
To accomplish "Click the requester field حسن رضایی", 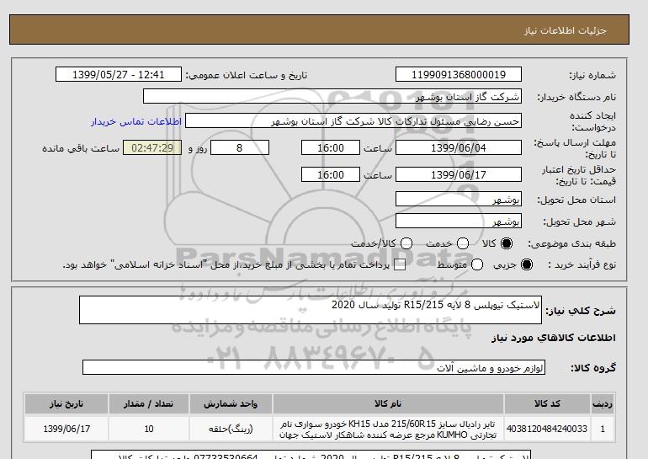I will click(x=353, y=121).
